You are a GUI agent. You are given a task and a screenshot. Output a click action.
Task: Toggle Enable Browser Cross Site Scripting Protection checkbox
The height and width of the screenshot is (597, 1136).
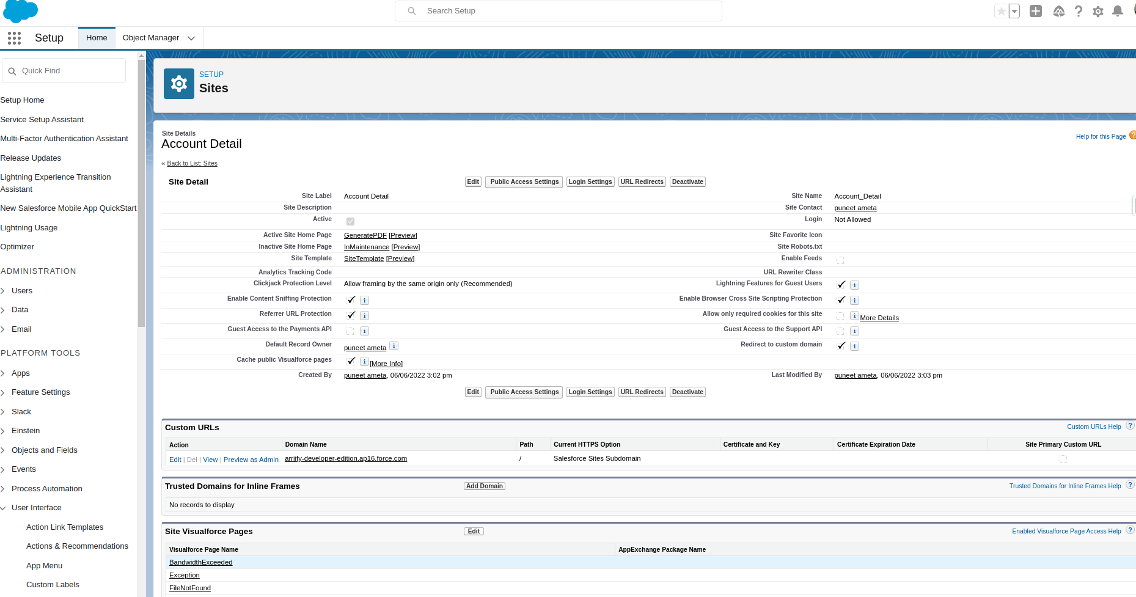pos(841,300)
